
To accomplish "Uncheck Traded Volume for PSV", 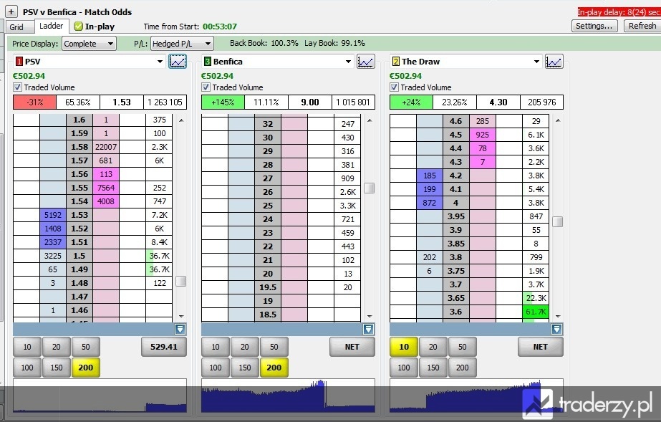I will tap(17, 87).
